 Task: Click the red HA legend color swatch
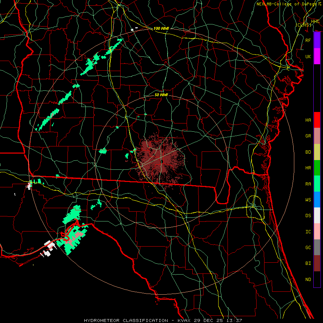(317, 120)
